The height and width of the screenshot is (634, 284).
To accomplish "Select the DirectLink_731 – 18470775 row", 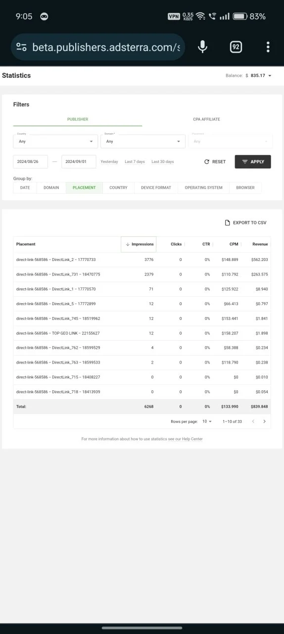I will pyautogui.click(x=142, y=274).
